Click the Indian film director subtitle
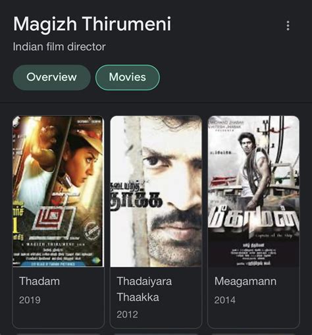 pos(59,47)
